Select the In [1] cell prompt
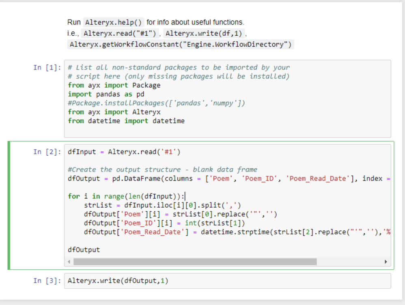405x305 pixels. pyautogui.click(x=47, y=67)
